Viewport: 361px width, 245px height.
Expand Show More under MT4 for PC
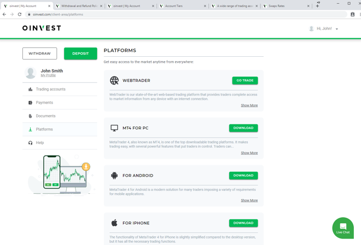249,153
